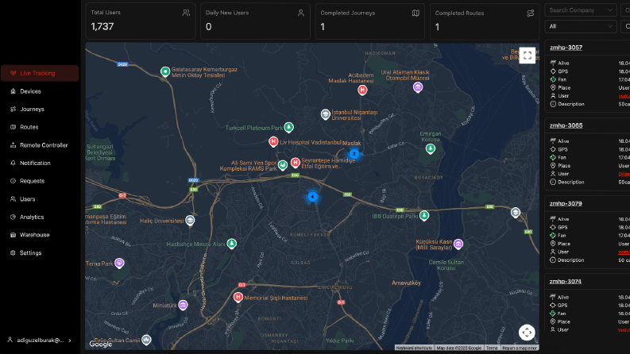Image resolution: width=630 pixels, height=354 pixels.
Task: Open the Search Company dropdown
Action: [581, 10]
